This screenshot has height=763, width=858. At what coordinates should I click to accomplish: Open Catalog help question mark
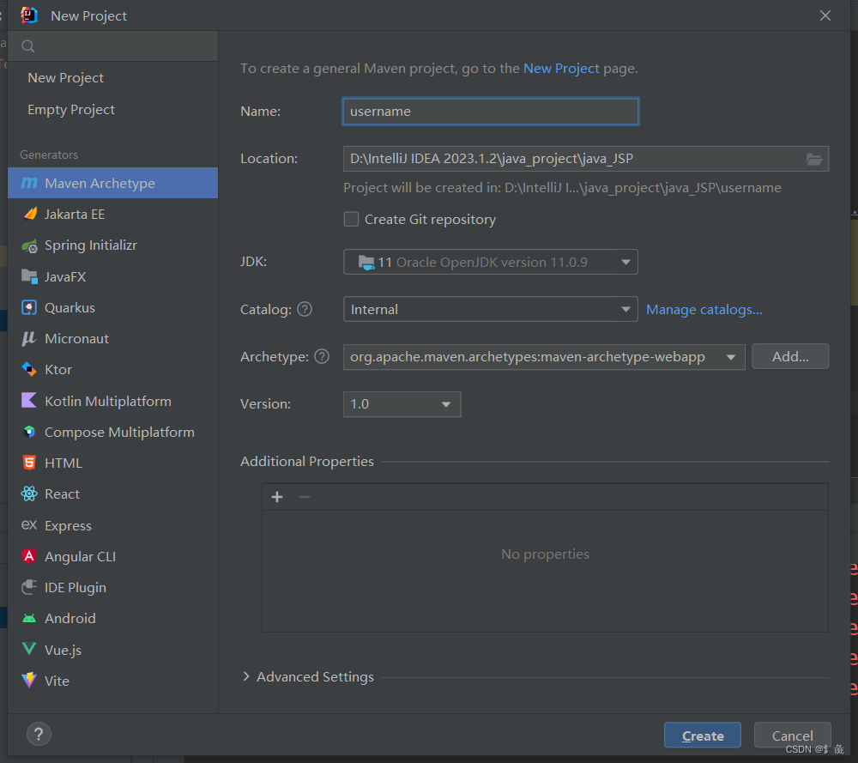point(305,309)
